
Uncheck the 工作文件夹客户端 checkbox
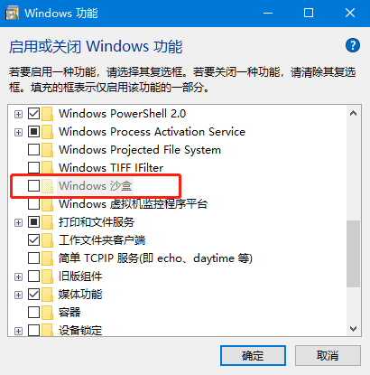[33, 240]
